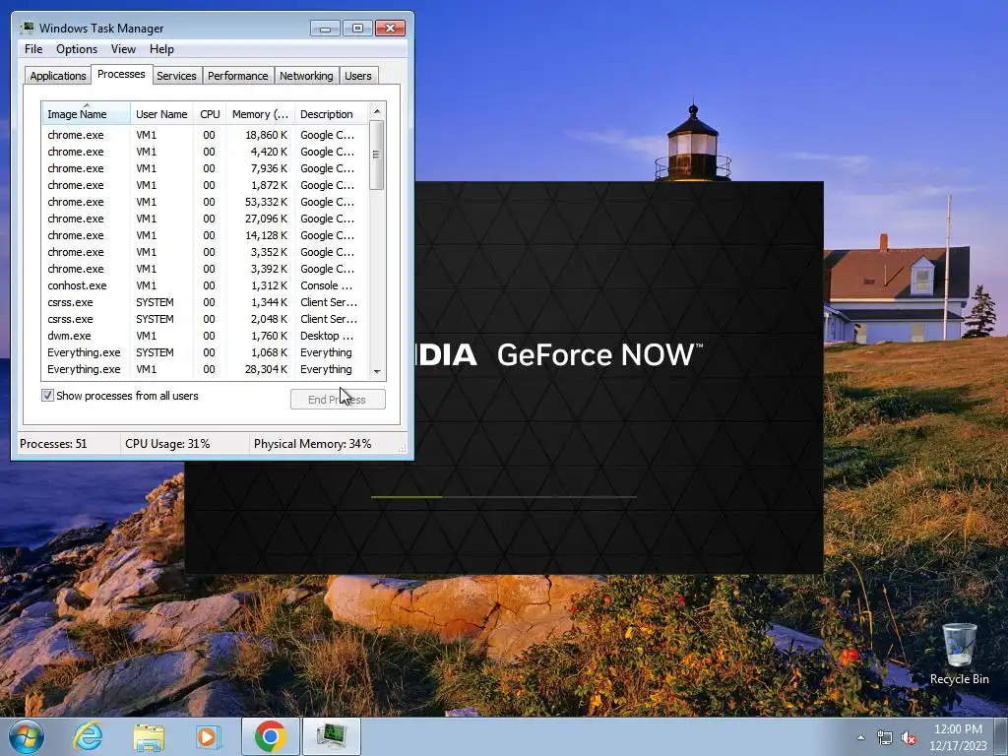Select chrome.exe using 53,332 K
1008x756 pixels.
tap(206, 202)
